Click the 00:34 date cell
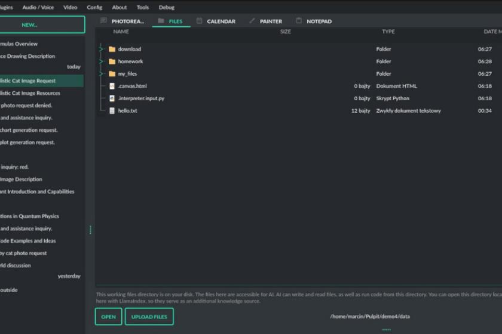Image resolution: width=502 pixels, height=334 pixels. pos(485,110)
